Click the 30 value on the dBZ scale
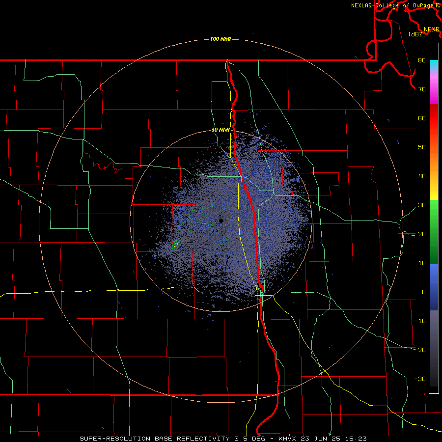The image size is (442, 442). tap(422, 205)
